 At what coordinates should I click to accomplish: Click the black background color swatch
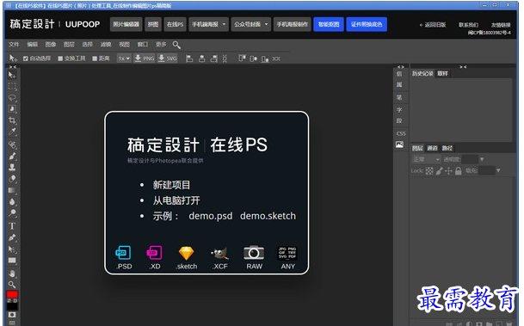(12, 306)
